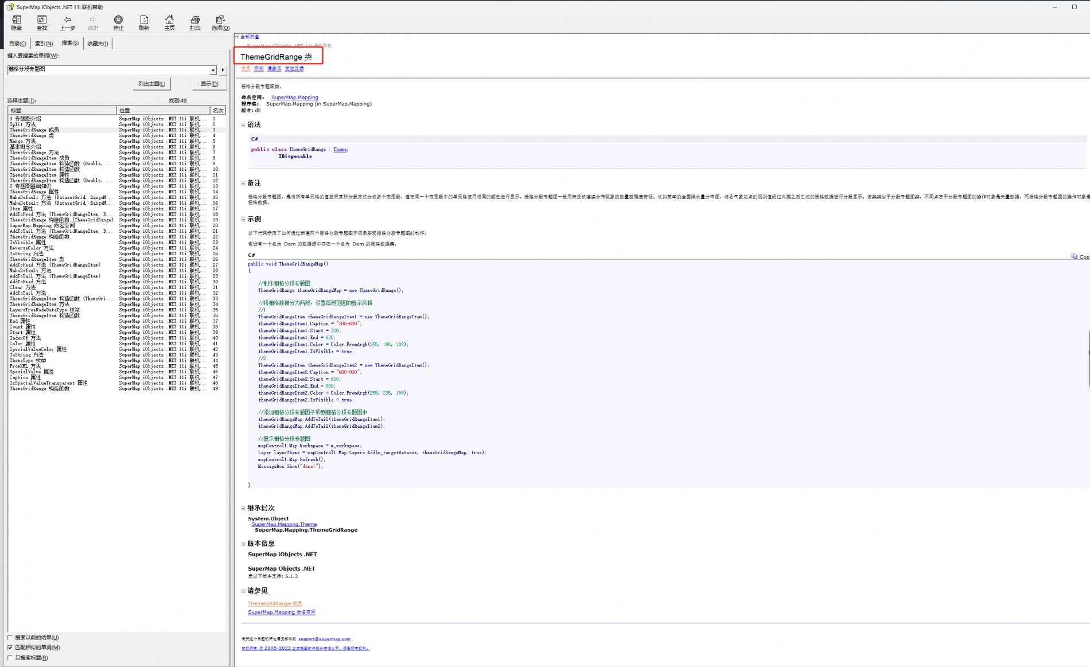Open the 收藏夹(I) favorites tab

tap(98, 44)
